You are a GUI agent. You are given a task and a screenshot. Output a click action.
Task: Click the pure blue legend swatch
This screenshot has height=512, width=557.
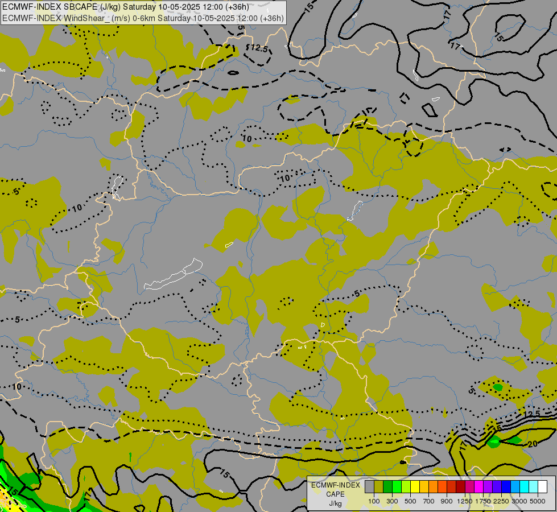point(506,486)
